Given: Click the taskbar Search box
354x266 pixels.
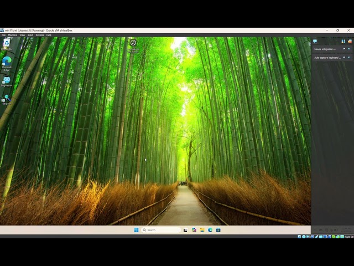Looking at the screenshot, I should tap(161, 230).
